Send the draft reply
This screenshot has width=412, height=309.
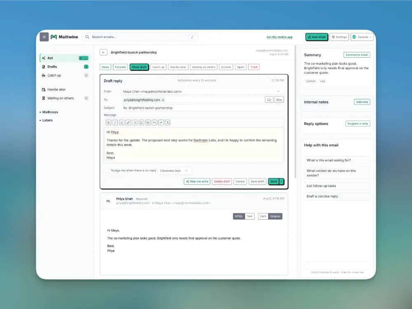tap(274, 182)
